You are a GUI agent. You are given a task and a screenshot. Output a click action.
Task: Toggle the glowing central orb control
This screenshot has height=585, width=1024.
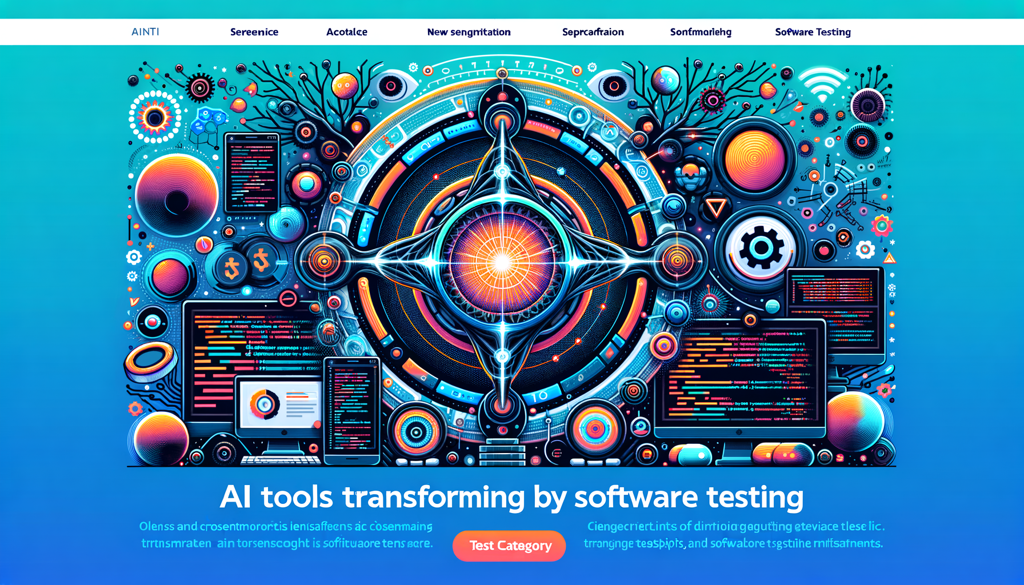tap(502, 266)
